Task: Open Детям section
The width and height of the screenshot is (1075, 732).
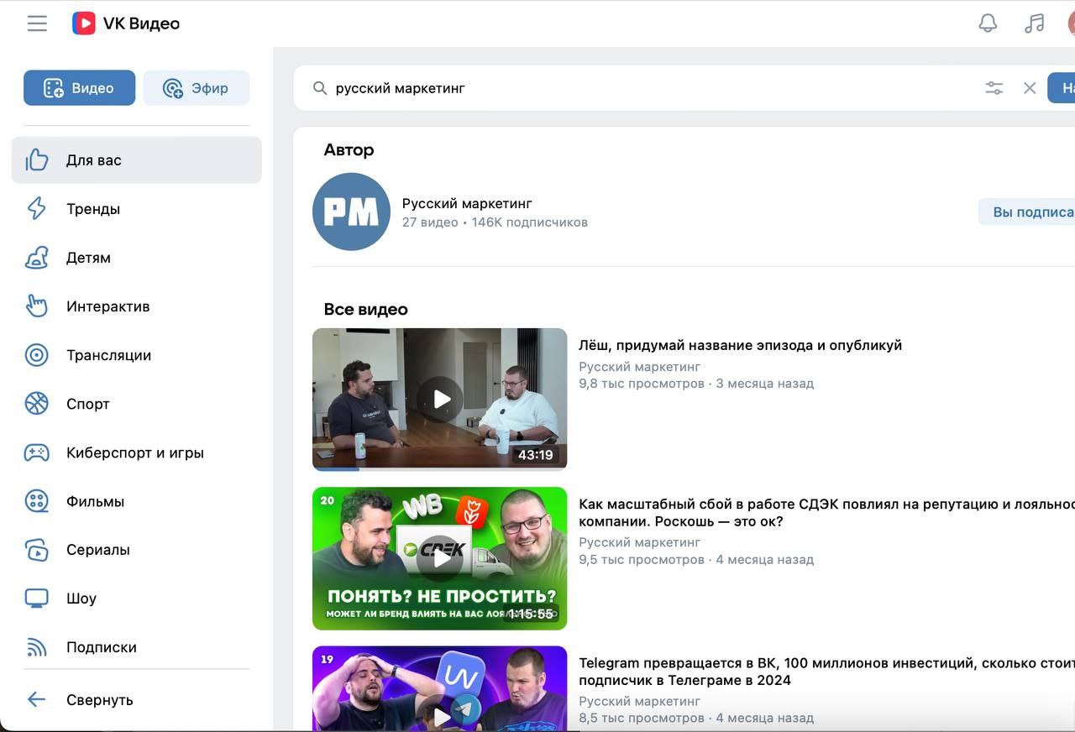Action: [x=137, y=258]
